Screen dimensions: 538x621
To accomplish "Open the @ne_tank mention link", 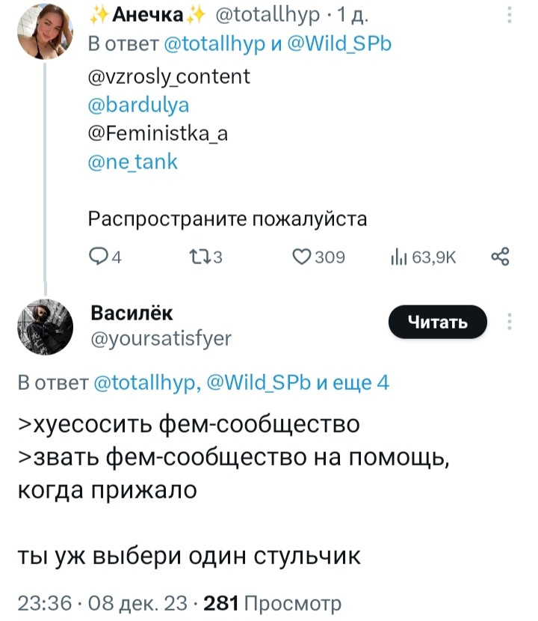I will [x=133, y=162].
